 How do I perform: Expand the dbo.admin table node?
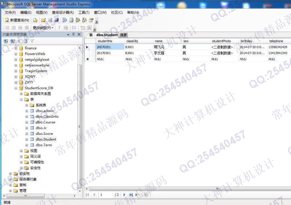(27, 111)
